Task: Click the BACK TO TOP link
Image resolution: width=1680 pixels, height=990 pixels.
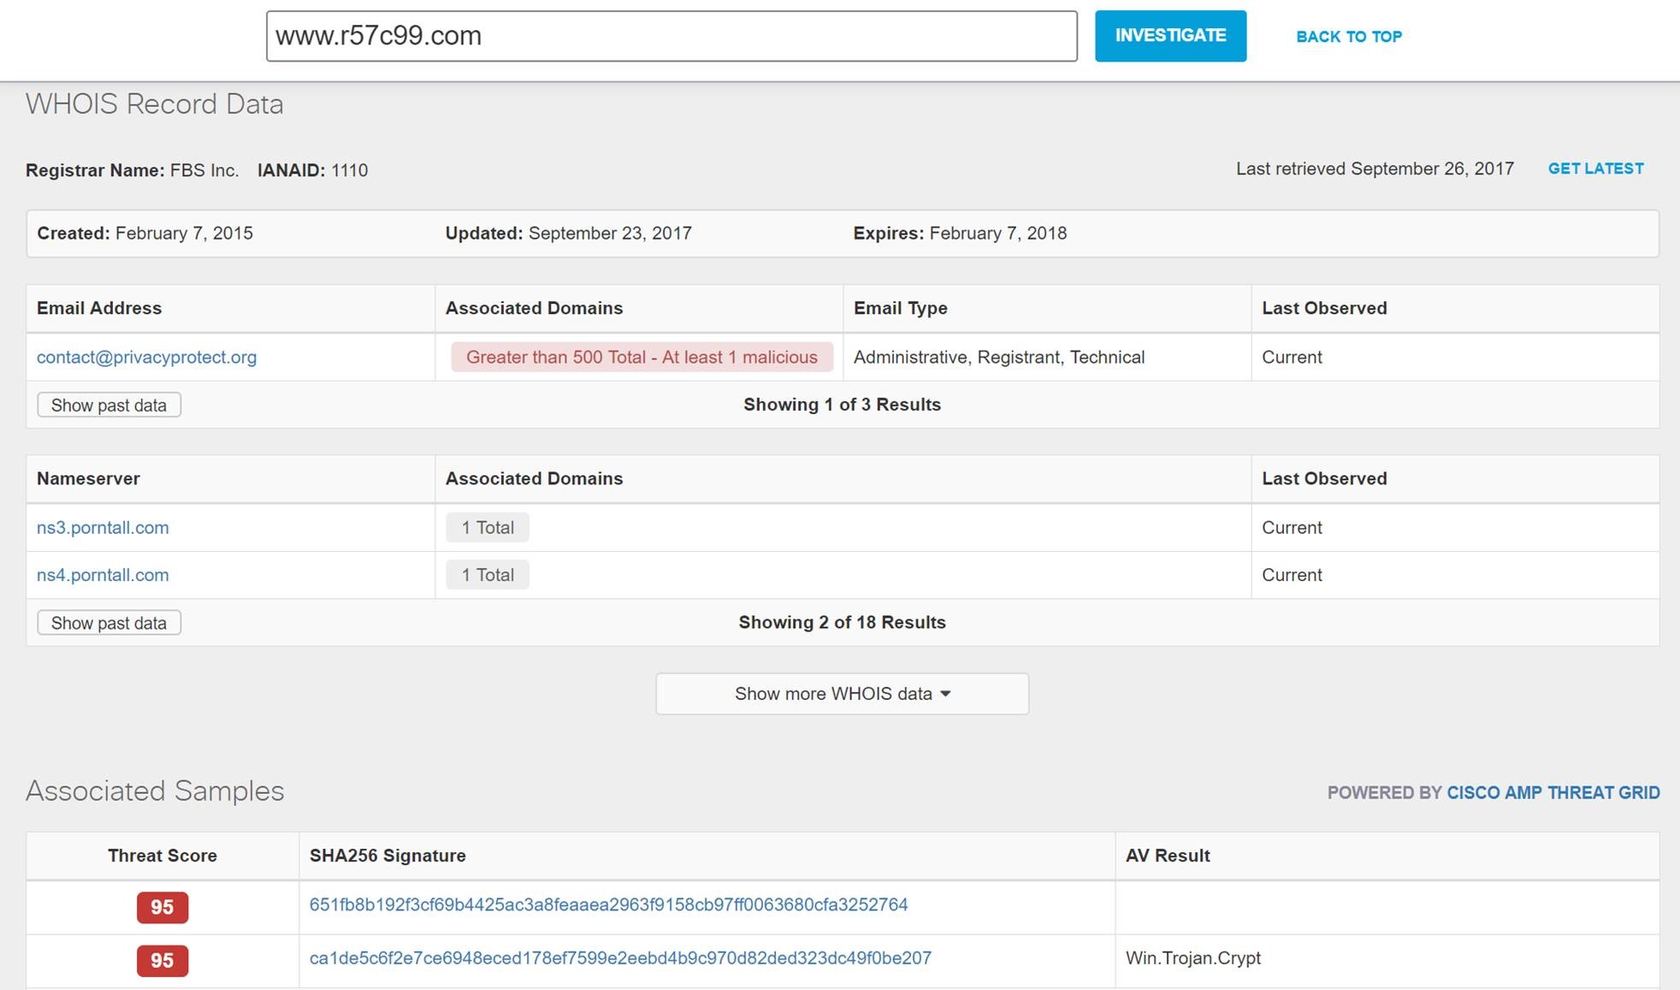Action: [x=1348, y=37]
